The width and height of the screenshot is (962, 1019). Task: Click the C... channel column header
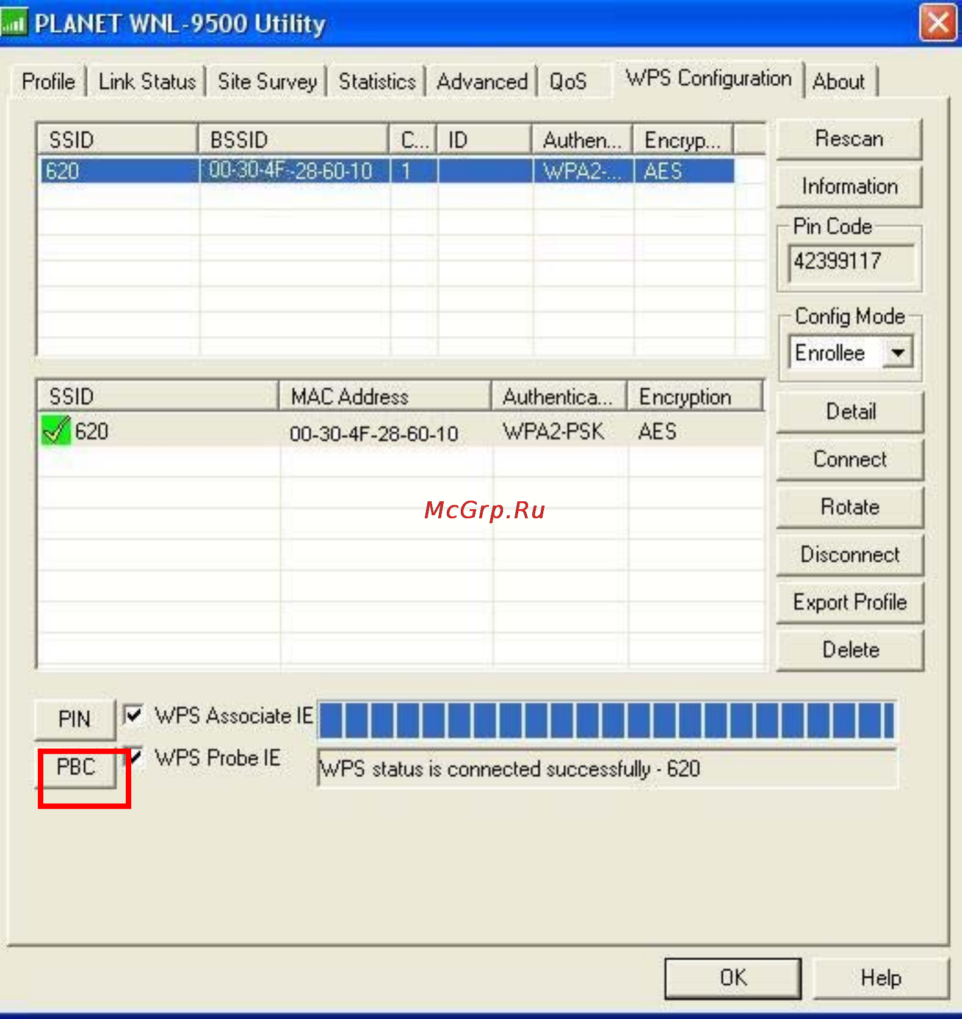click(x=413, y=140)
